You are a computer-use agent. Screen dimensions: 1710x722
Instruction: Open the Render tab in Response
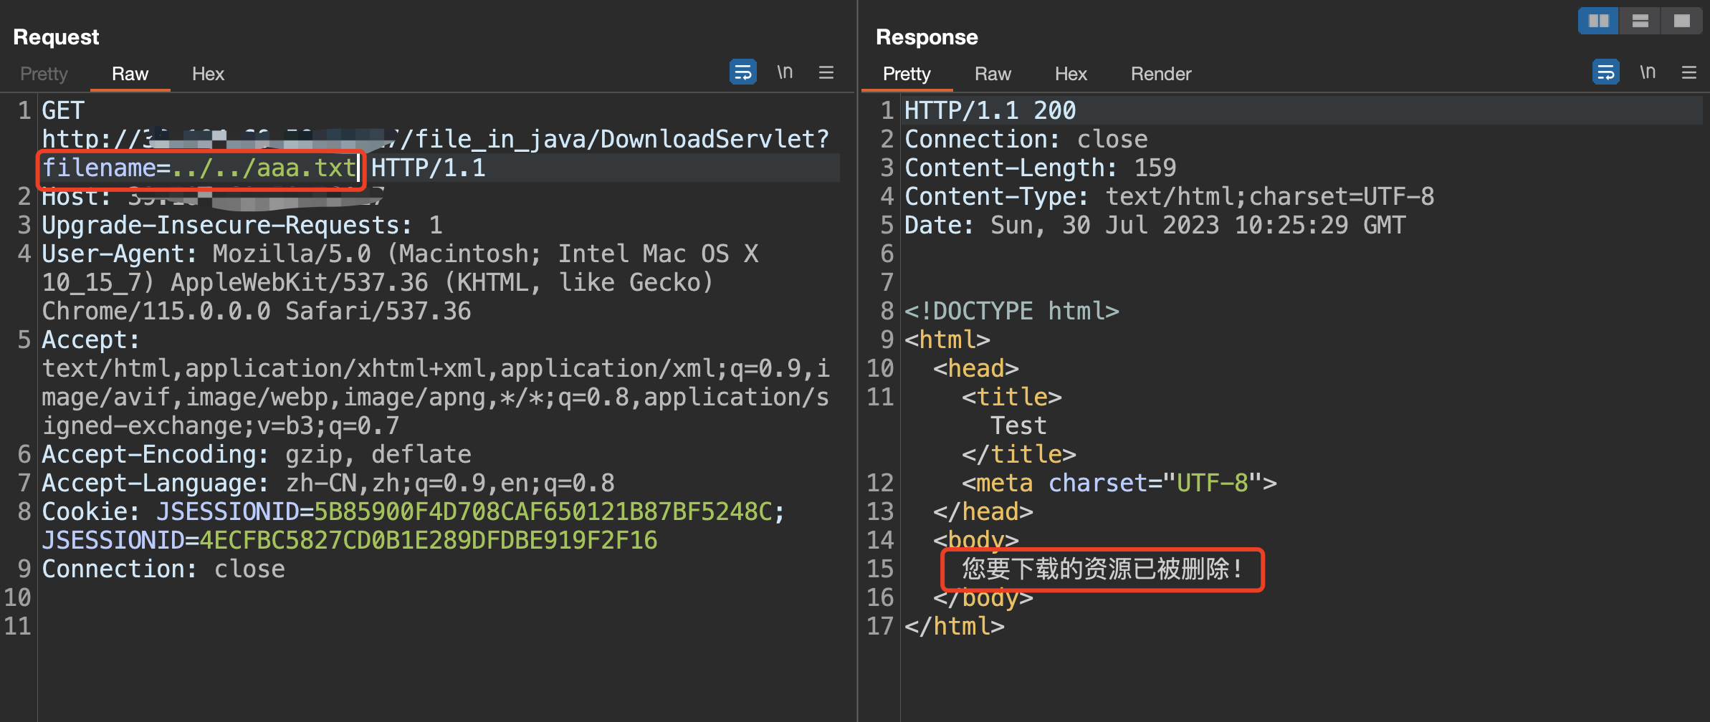[x=1161, y=74]
